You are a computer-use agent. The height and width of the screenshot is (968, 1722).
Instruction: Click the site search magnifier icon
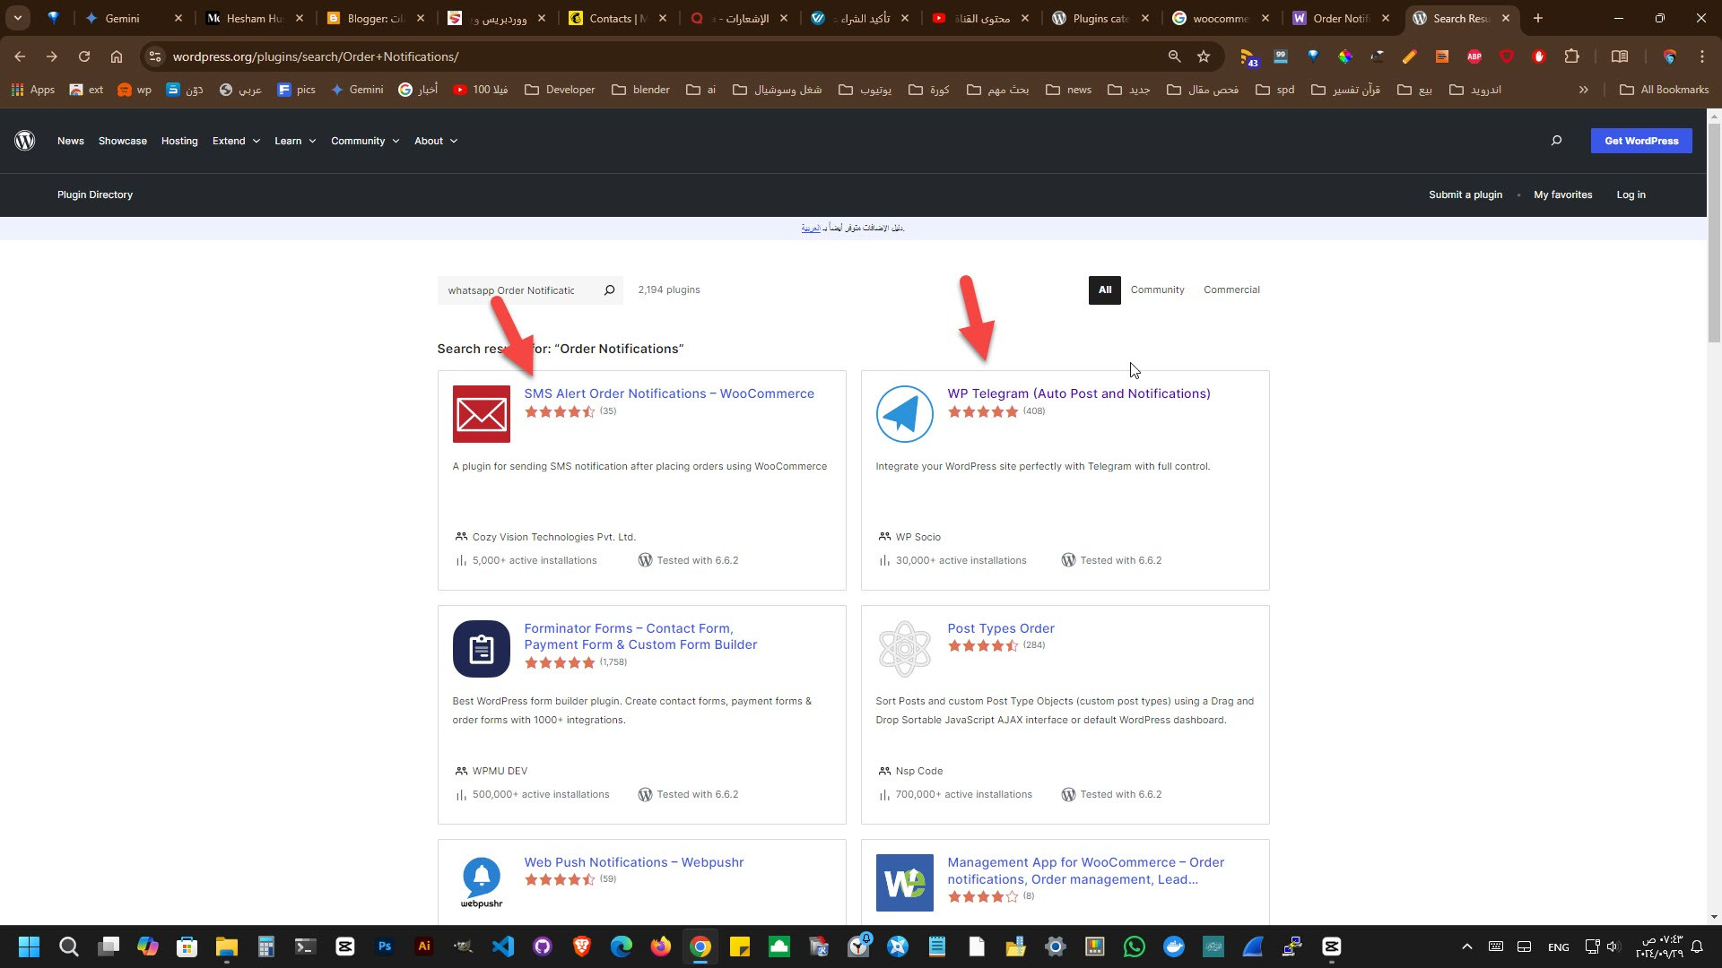point(1556,141)
